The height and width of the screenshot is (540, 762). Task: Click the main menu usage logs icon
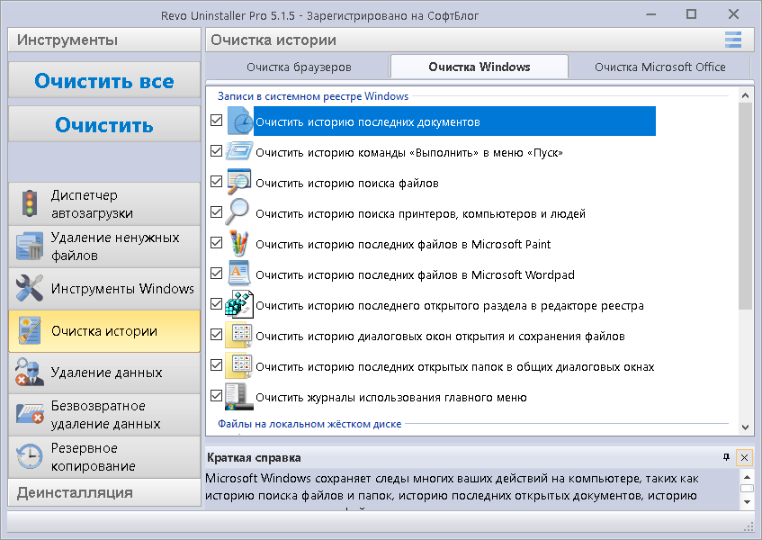pyautogui.click(x=239, y=397)
